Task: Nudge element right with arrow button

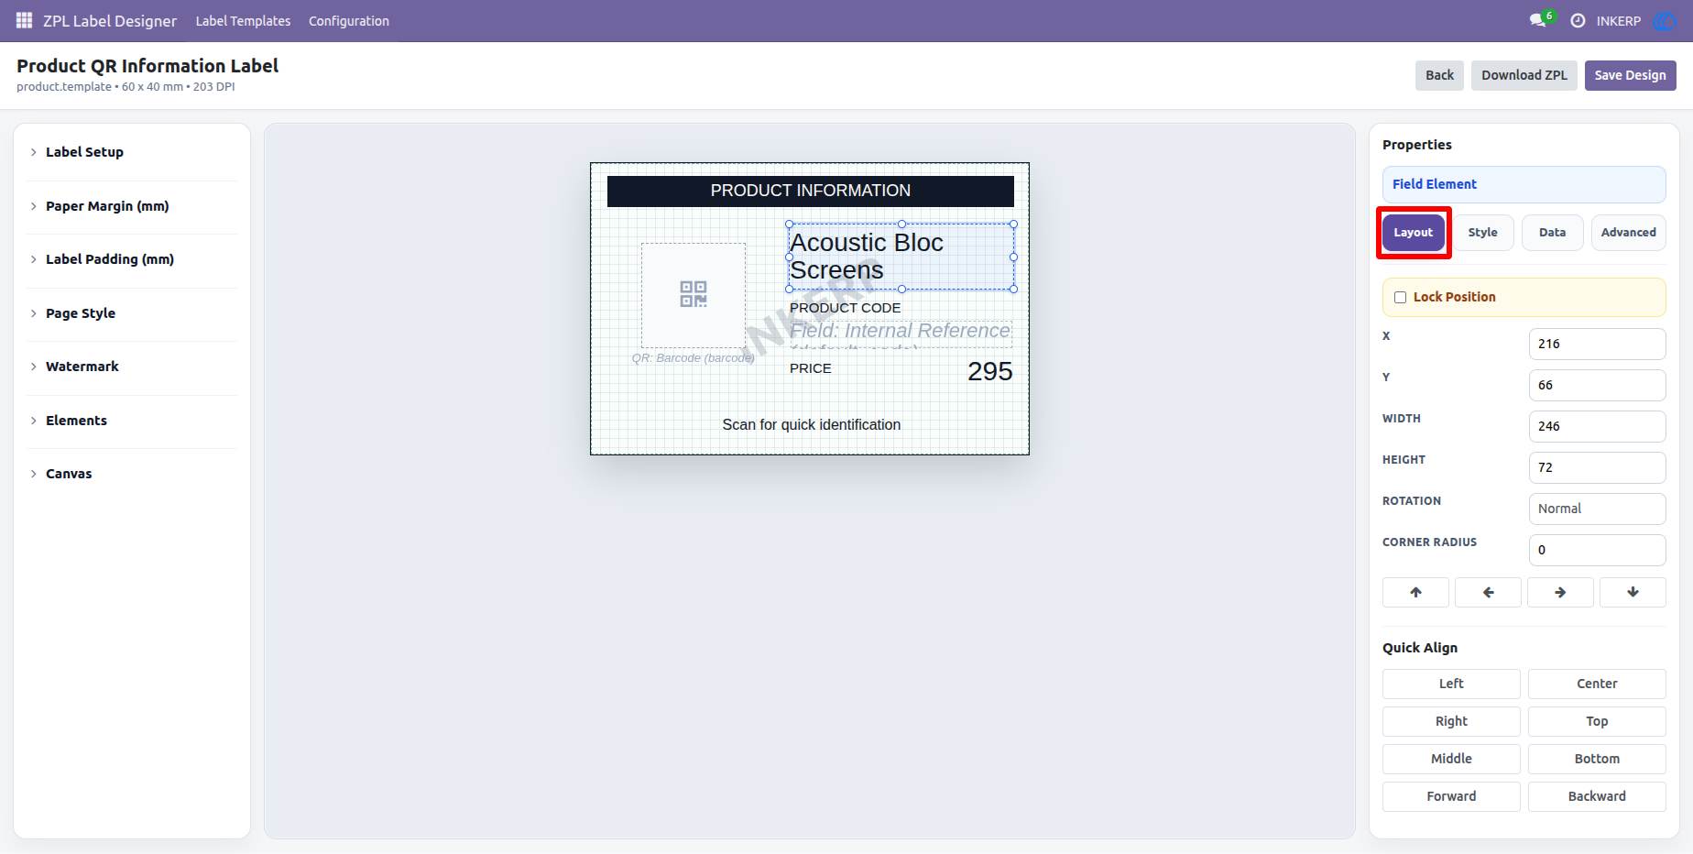Action: coord(1560,592)
